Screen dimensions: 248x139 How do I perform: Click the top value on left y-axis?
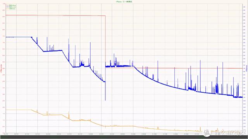[3, 3]
